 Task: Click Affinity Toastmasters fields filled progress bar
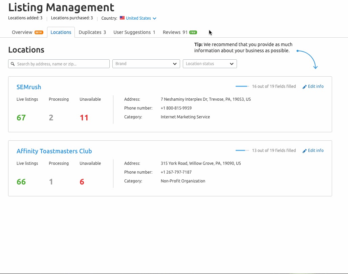click(x=242, y=150)
